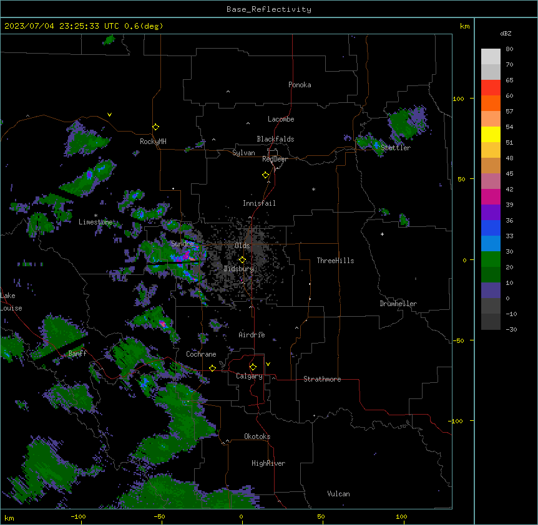Image resolution: width=538 pixels, height=525 pixels.
Task: Click the -50 tick on vertical axis
Action: point(458,340)
